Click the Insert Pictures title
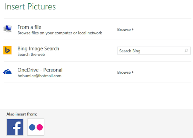The height and width of the screenshot is (138, 193). click(30, 6)
